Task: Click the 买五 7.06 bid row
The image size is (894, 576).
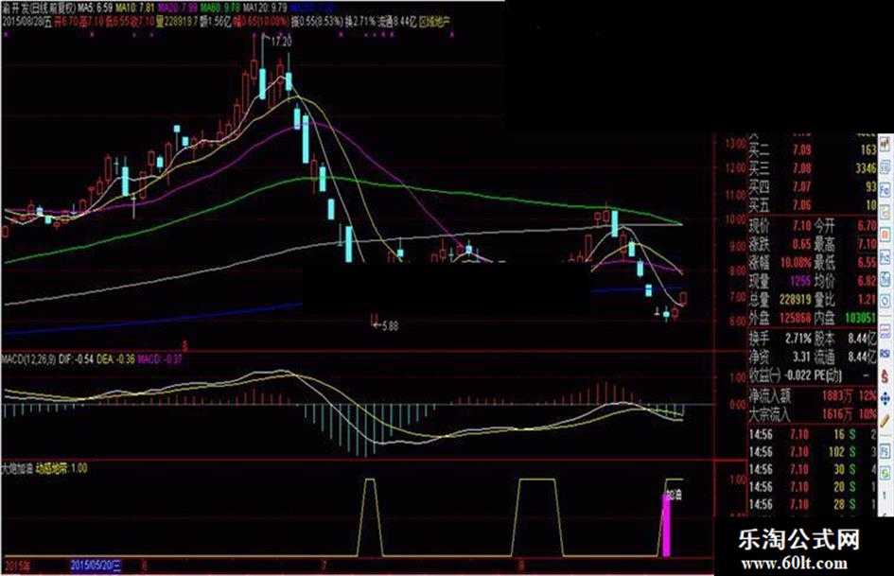Action: click(812, 204)
